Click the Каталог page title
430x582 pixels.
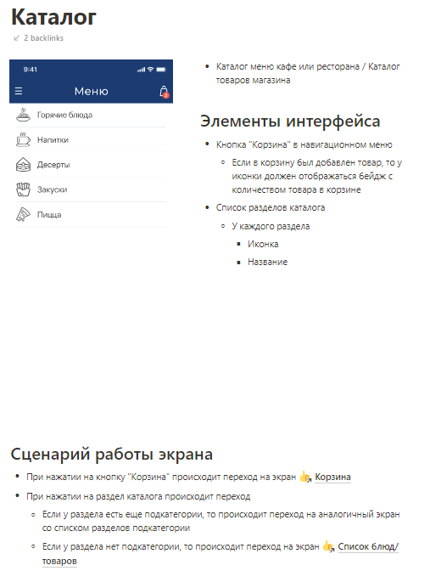pyautogui.click(x=53, y=17)
